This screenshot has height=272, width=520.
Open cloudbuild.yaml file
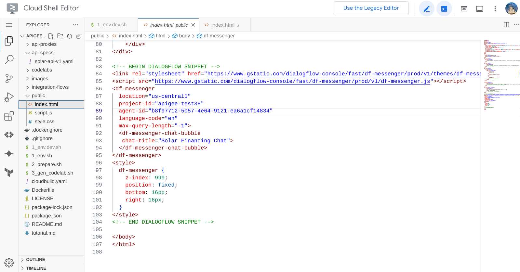pos(49,181)
